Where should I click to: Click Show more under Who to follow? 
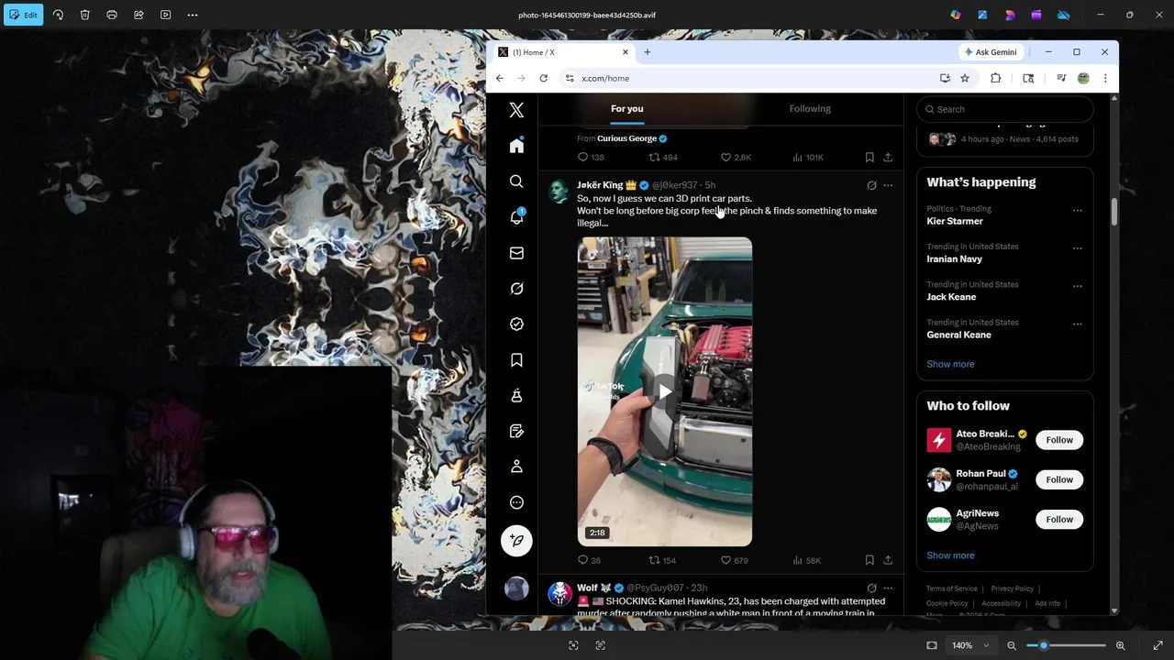(x=950, y=555)
